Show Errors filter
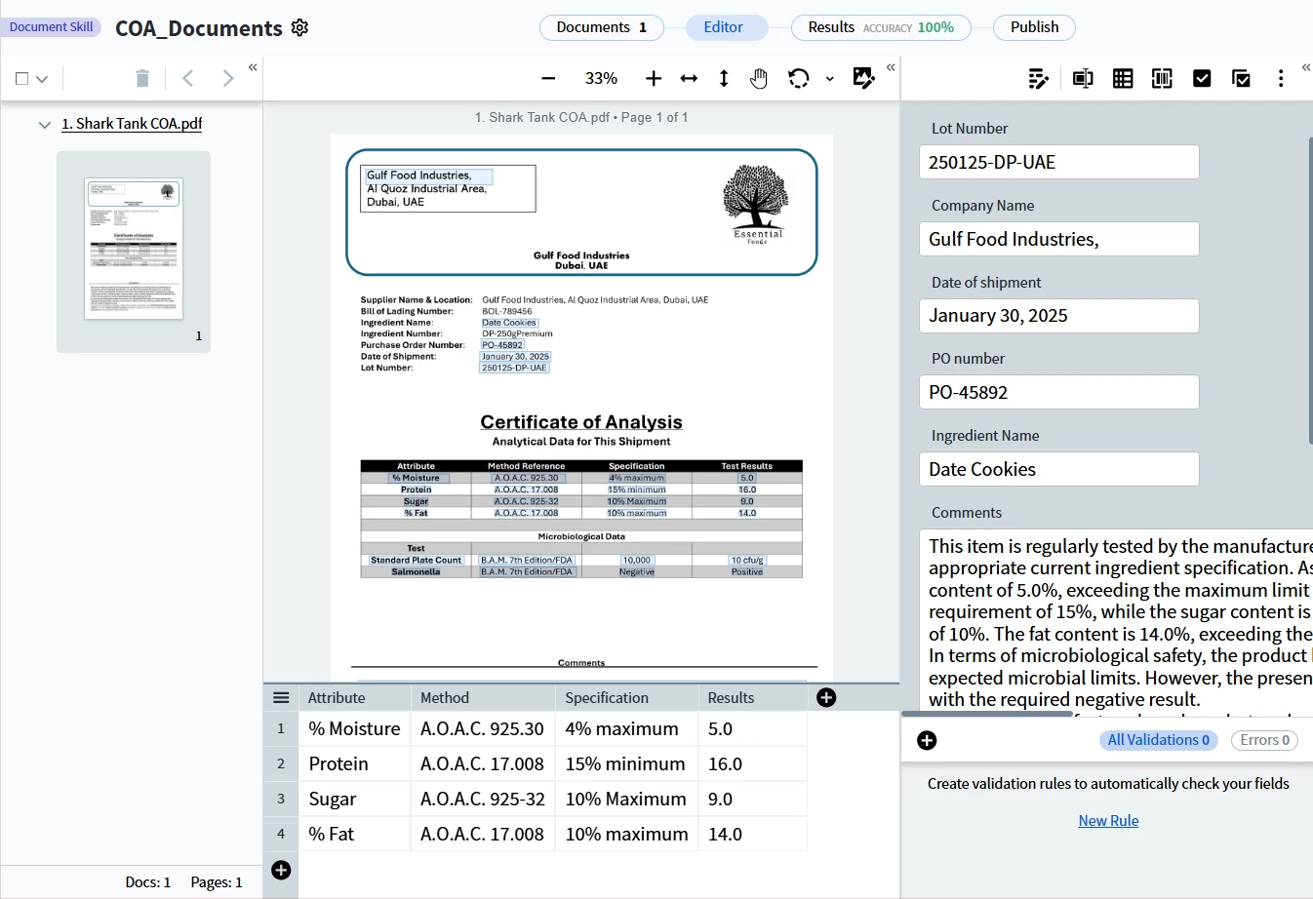1313x899 pixels. pos(1264,740)
